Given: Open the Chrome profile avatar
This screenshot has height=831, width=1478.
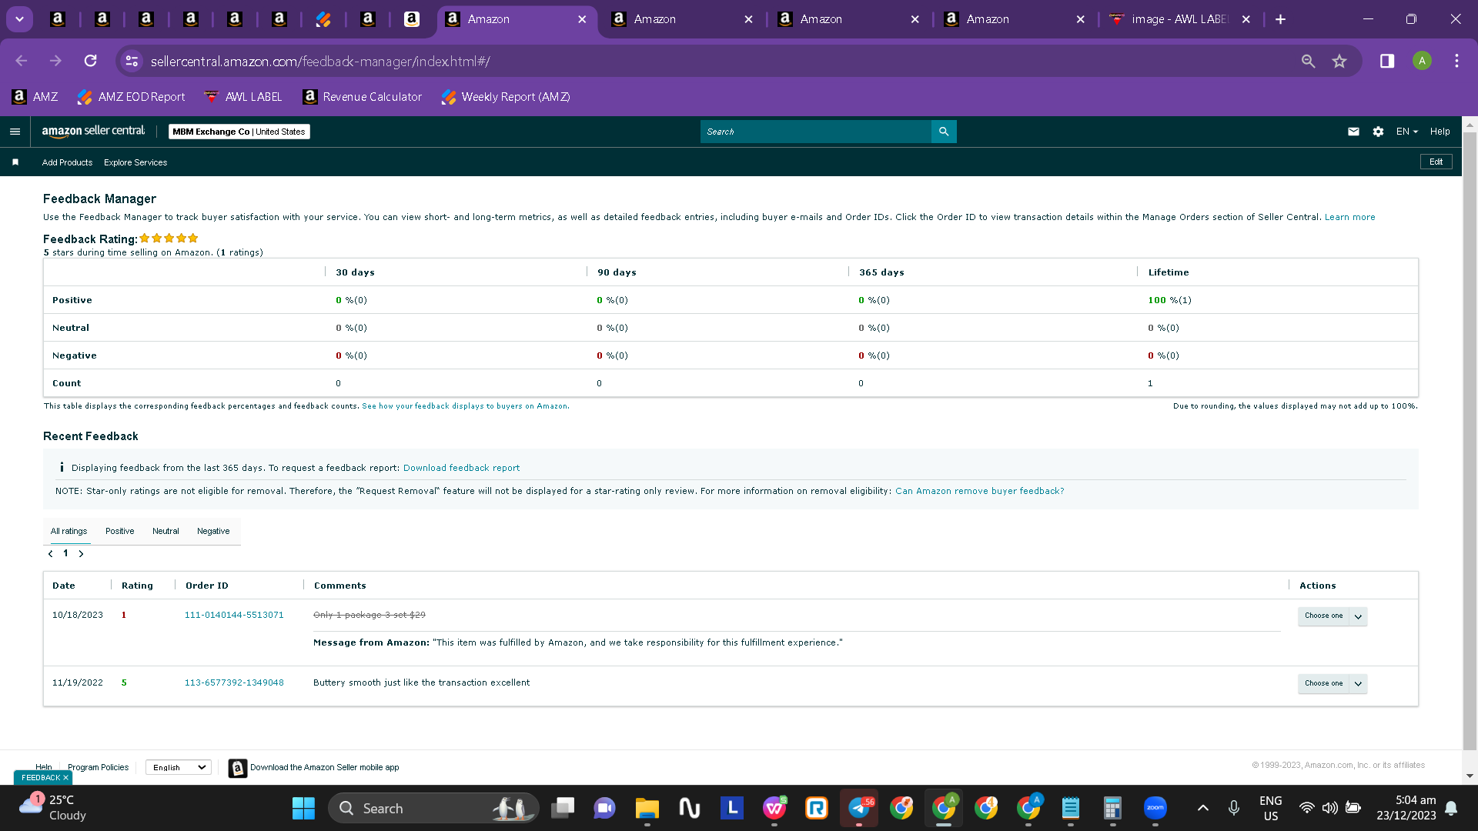Looking at the screenshot, I should pyautogui.click(x=1422, y=61).
